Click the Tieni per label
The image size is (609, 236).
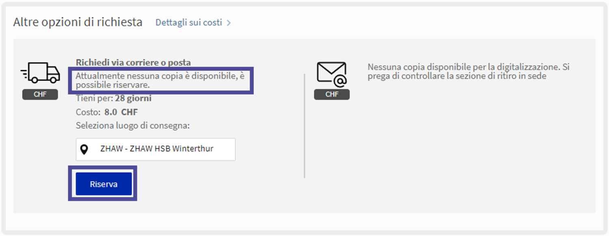94,99
